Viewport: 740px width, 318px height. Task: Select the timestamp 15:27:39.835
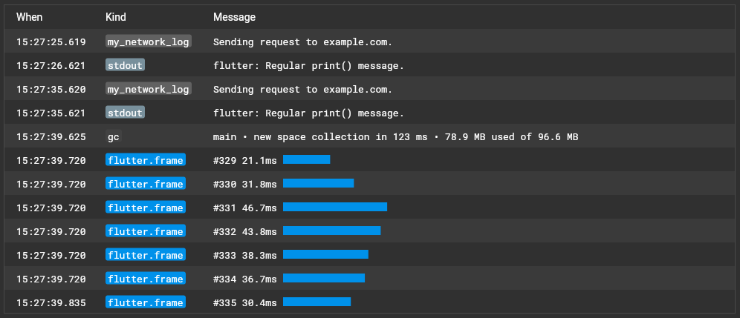point(51,302)
